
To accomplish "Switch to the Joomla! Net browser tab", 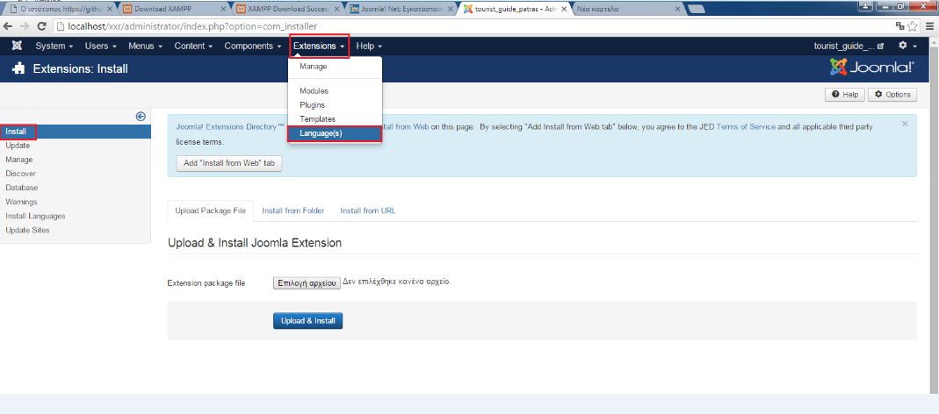I will (x=400, y=10).
